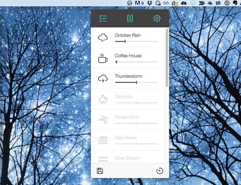
Task: Save the current mix with floppy icon
Action: (100, 171)
